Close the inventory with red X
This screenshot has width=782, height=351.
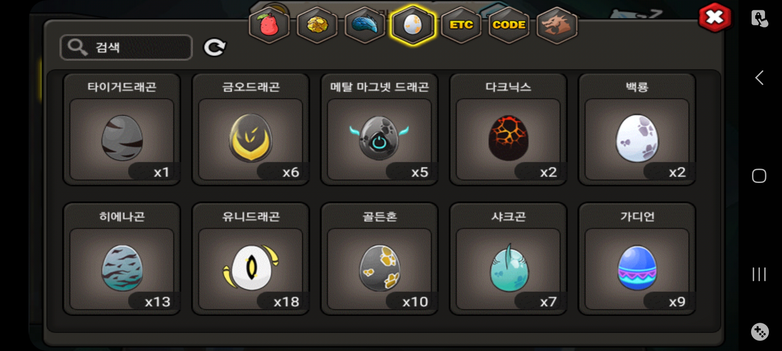tap(715, 18)
